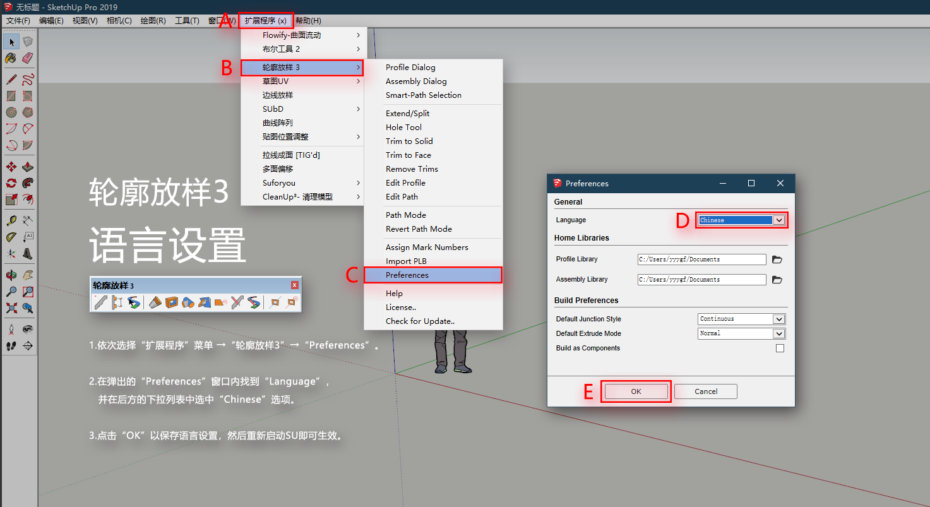Select the Walk footprints tool
The height and width of the screenshot is (507, 930).
[11, 345]
